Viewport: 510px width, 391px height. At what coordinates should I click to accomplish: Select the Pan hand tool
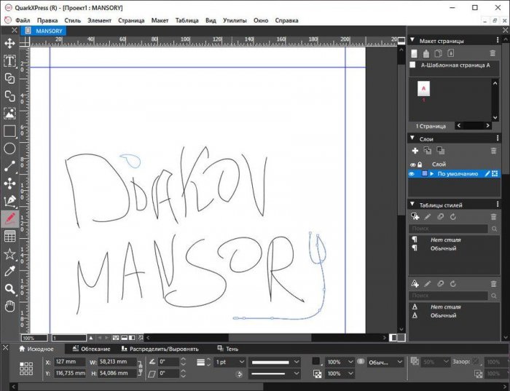(10, 307)
